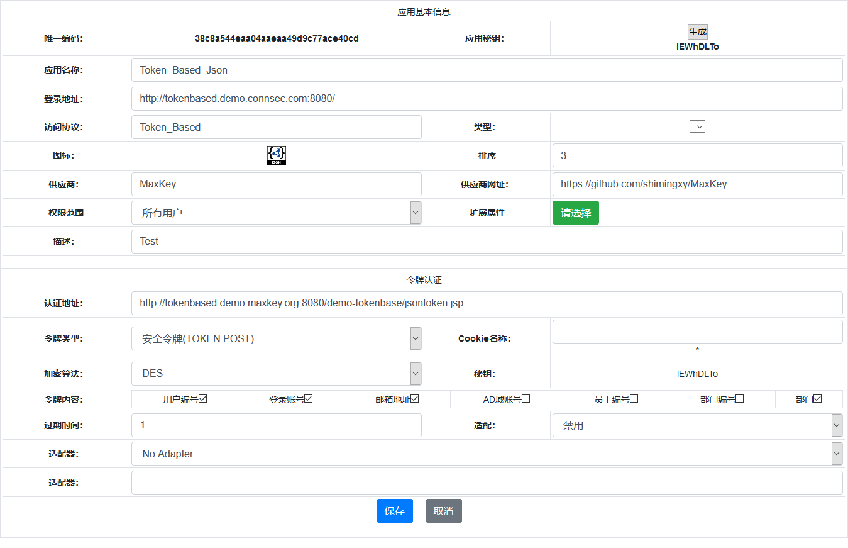Open the 令牌类型 dropdown
848x548 pixels.
[277, 338]
